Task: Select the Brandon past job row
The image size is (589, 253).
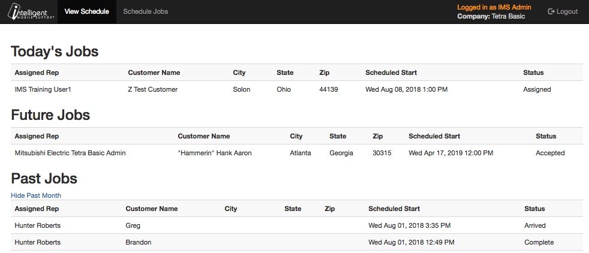Action: point(292,242)
